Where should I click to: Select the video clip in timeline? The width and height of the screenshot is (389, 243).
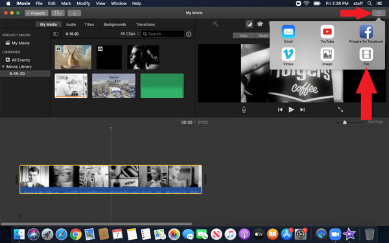coord(111,179)
